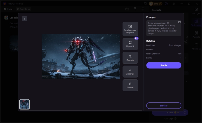Image resolution: width=202 pixels, height=123 pixels.
Task: Click the outlined Eliminar button at bottom
Action: 164,106
